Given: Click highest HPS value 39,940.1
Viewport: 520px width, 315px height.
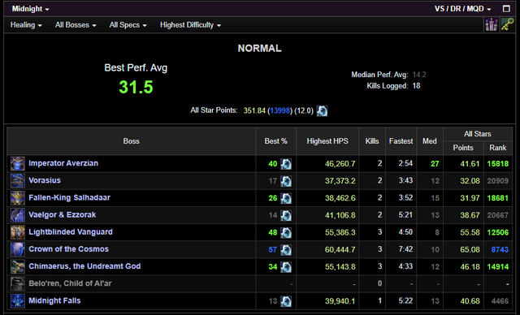Looking at the screenshot, I should pyautogui.click(x=340, y=301).
